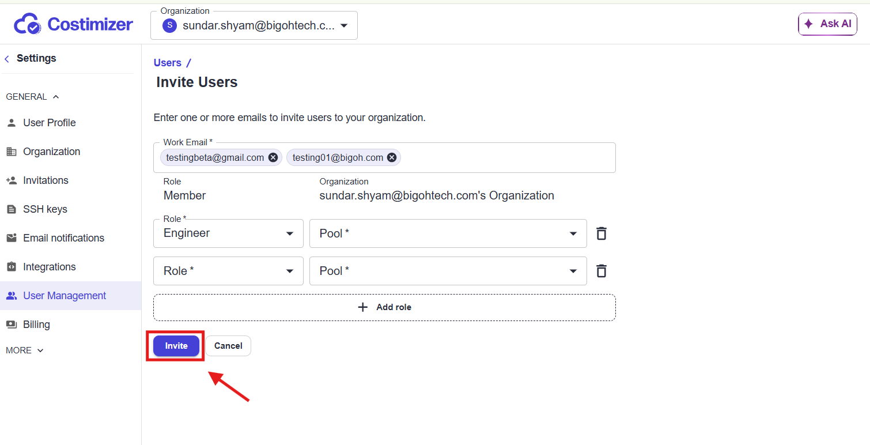The height and width of the screenshot is (445, 870).
Task: Click the Billing card icon
Action: point(12,325)
